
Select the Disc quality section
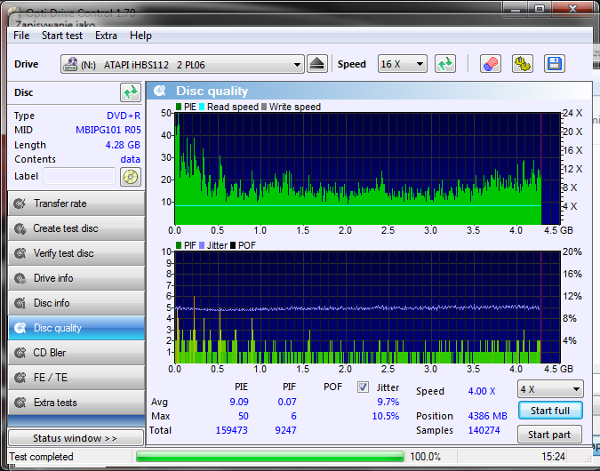[76, 328]
